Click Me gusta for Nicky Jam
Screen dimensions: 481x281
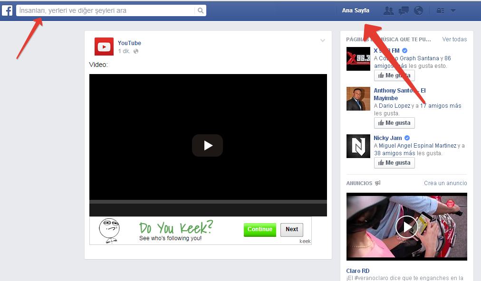coord(394,163)
